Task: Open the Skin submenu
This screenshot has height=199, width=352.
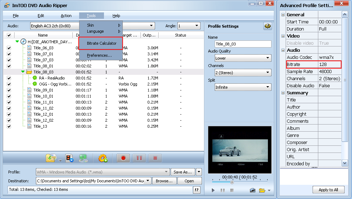Action: coord(101,25)
